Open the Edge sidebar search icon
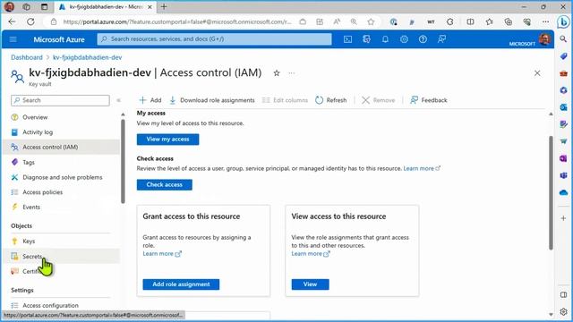Viewport: 573px width, 322px height. click(563, 39)
